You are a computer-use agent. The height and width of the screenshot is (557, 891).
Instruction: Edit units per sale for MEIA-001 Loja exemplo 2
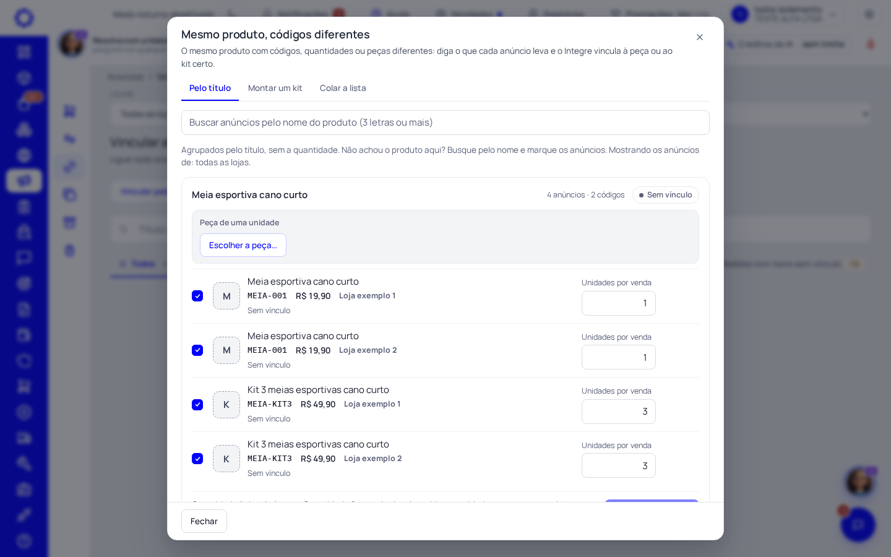(619, 357)
